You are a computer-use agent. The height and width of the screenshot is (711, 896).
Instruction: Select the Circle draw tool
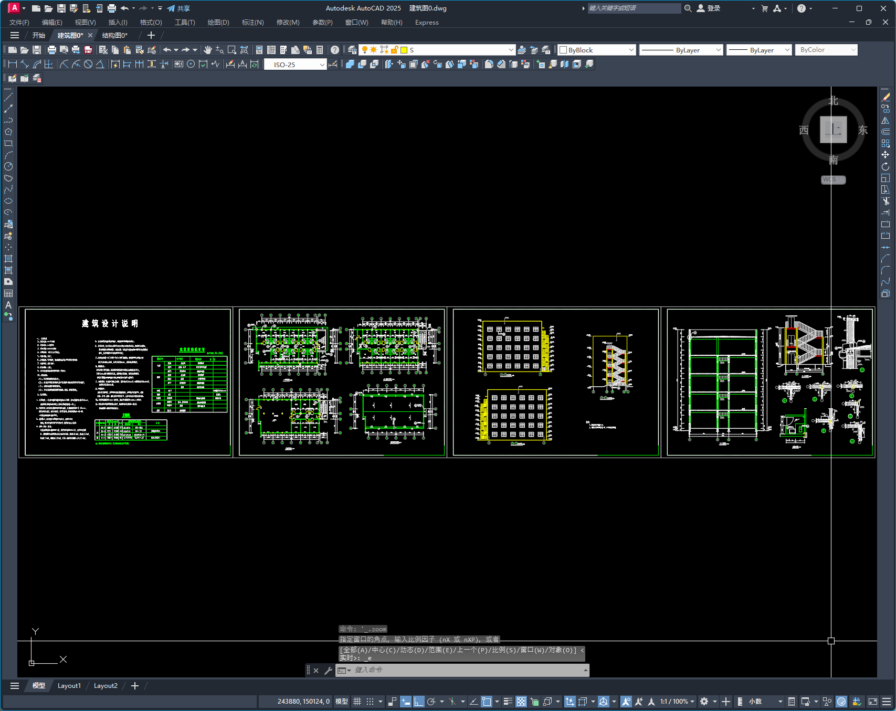coord(8,166)
